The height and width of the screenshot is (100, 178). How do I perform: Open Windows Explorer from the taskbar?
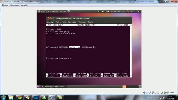pyautogui.click(x=11, y=97)
